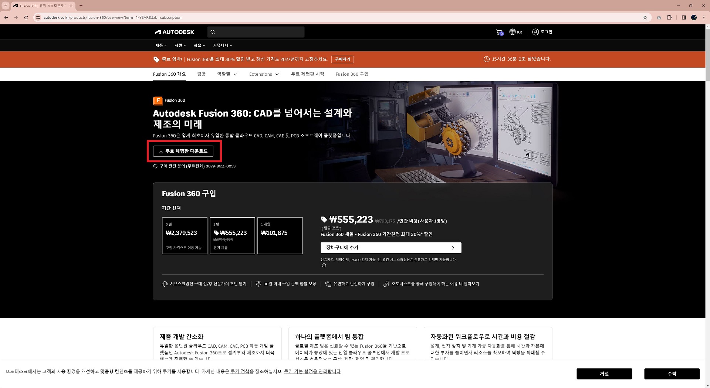Expand the 지원 menu
This screenshot has height=388, width=710.
(180, 45)
